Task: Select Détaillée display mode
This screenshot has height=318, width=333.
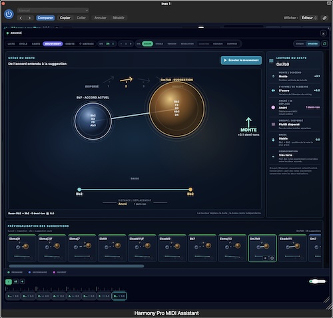Action: coord(312,44)
